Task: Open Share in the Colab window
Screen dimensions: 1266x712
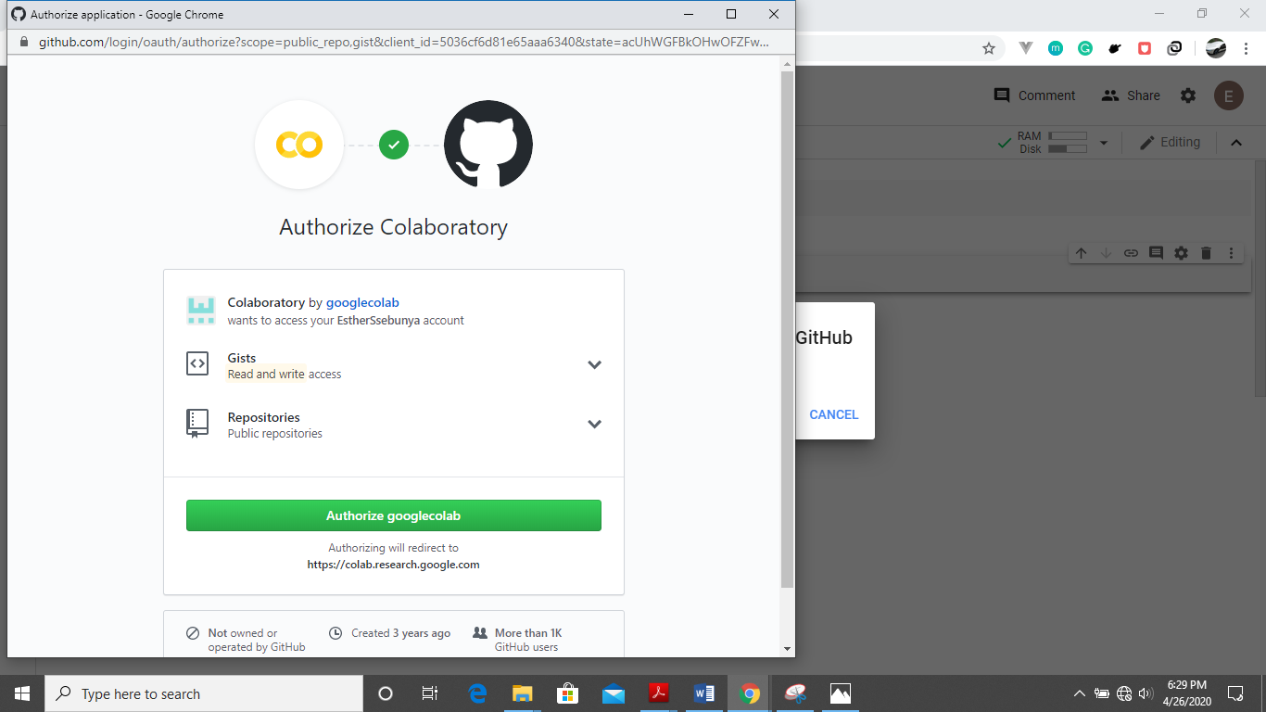Action: tap(1131, 95)
